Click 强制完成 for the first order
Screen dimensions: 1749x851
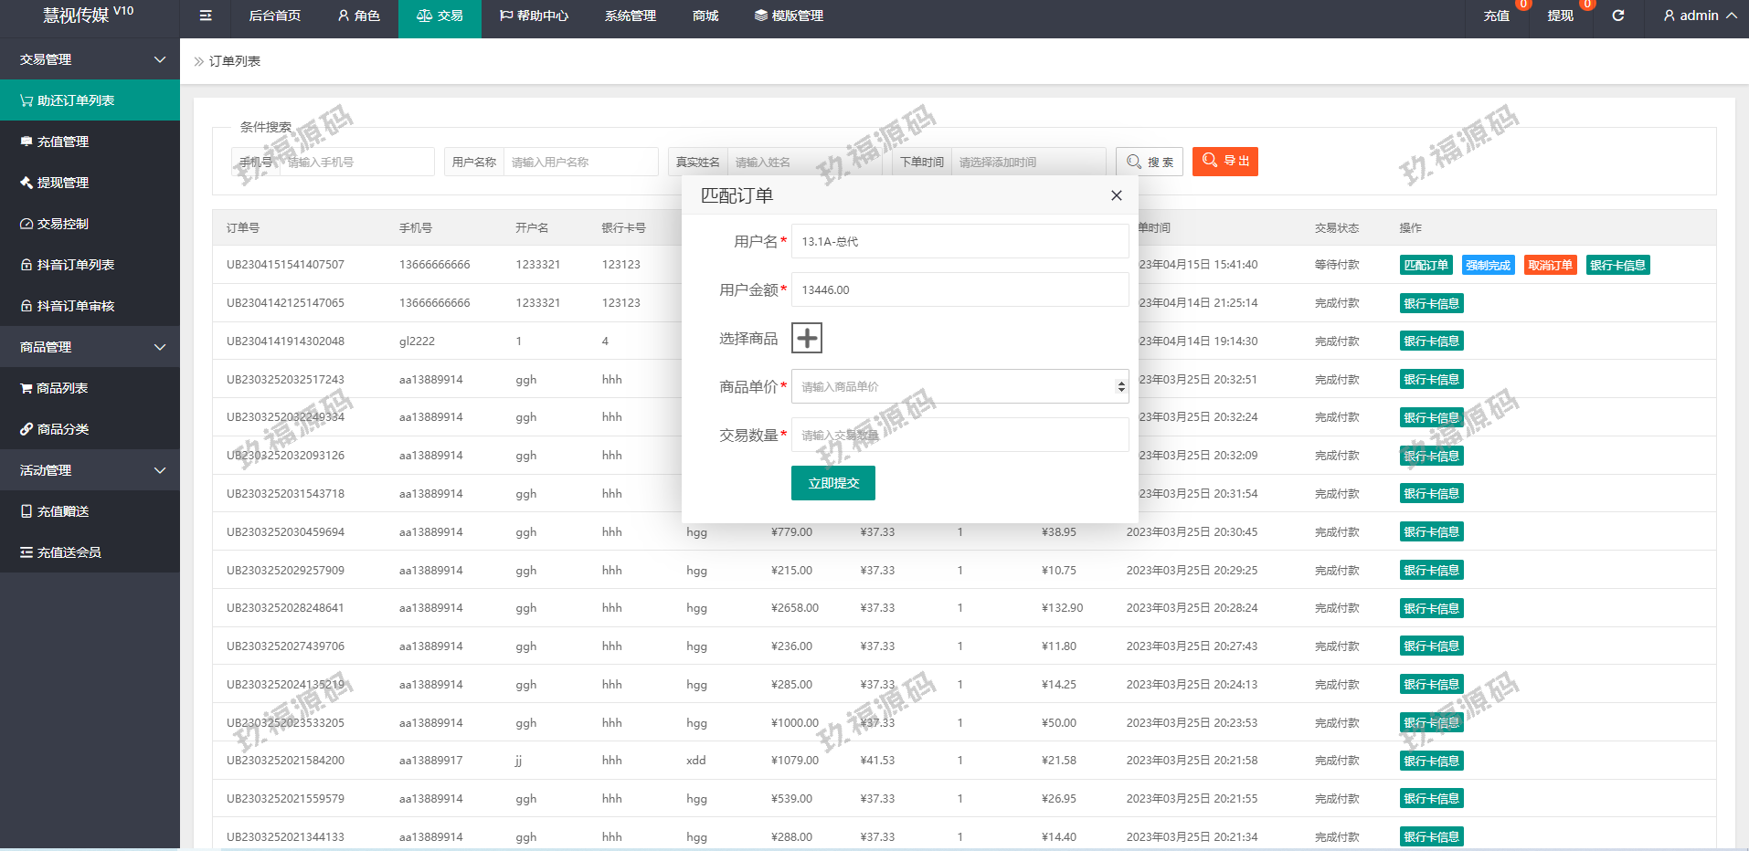click(x=1488, y=265)
